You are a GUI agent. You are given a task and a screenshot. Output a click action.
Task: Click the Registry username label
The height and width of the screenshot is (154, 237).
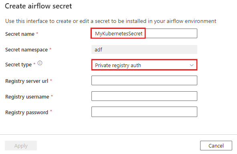click(27, 97)
